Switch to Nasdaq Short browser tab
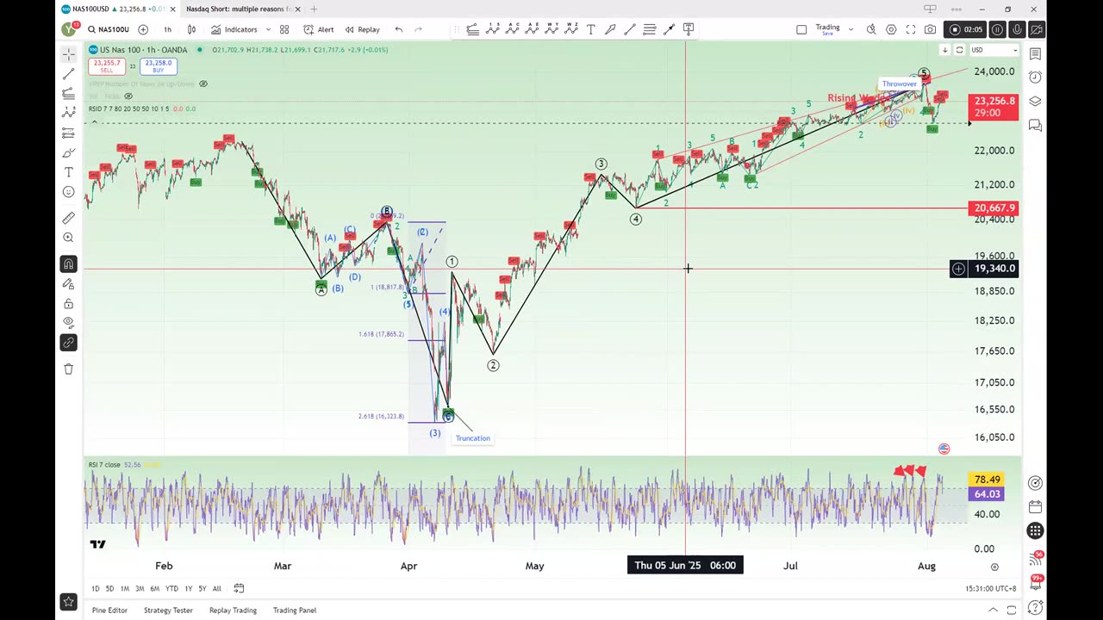This screenshot has height=620, width=1103. (237, 9)
